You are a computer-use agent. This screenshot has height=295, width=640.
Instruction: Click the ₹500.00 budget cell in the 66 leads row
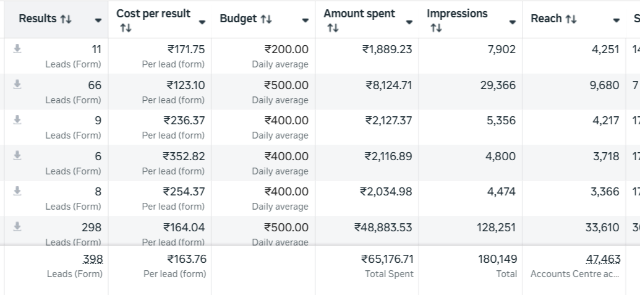tap(286, 85)
